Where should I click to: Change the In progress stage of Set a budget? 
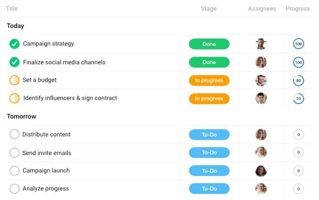point(209,81)
